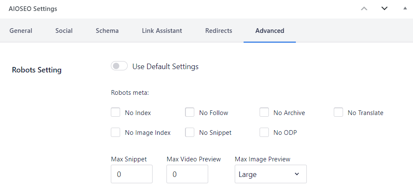Check the No ODP checkbox
The width and height of the screenshot is (413, 190).
point(264,132)
